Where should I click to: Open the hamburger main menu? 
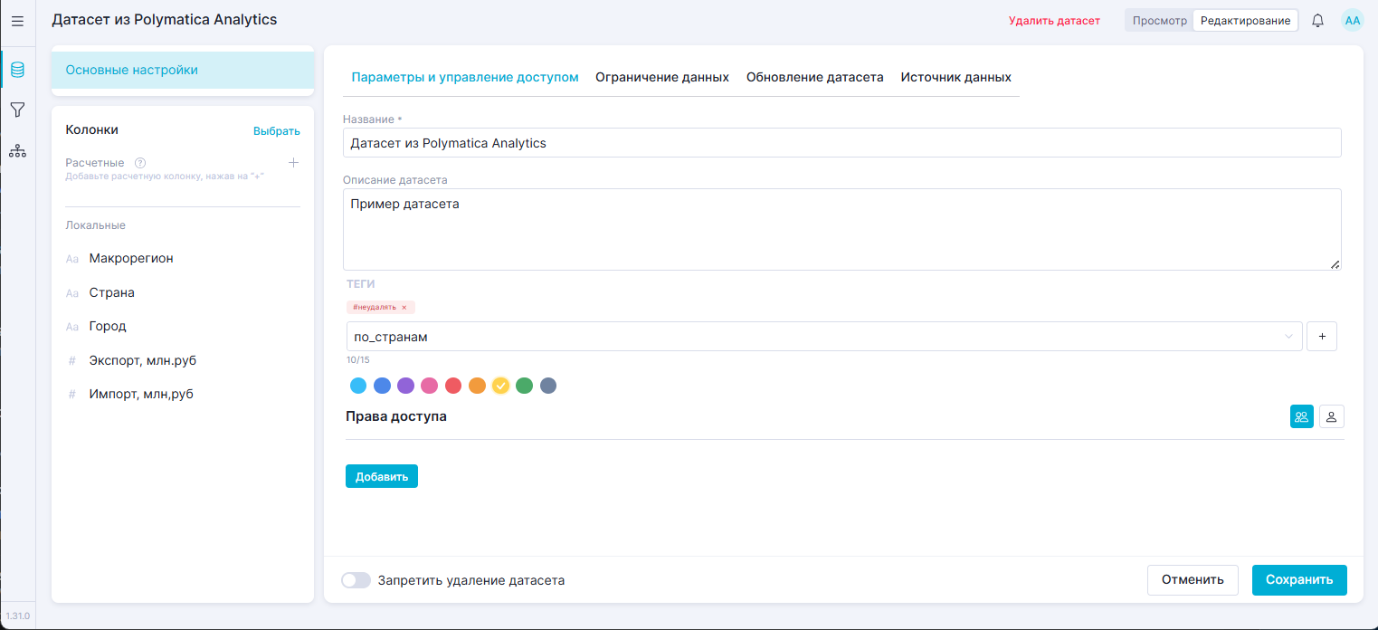(x=17, y=21)
